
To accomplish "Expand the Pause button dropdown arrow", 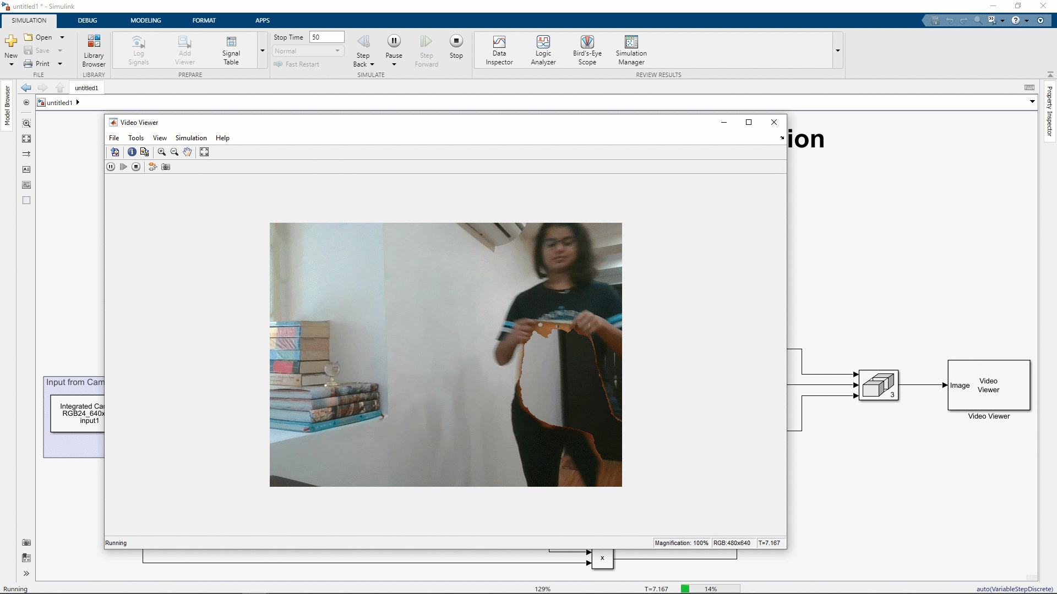I will 394,64.
